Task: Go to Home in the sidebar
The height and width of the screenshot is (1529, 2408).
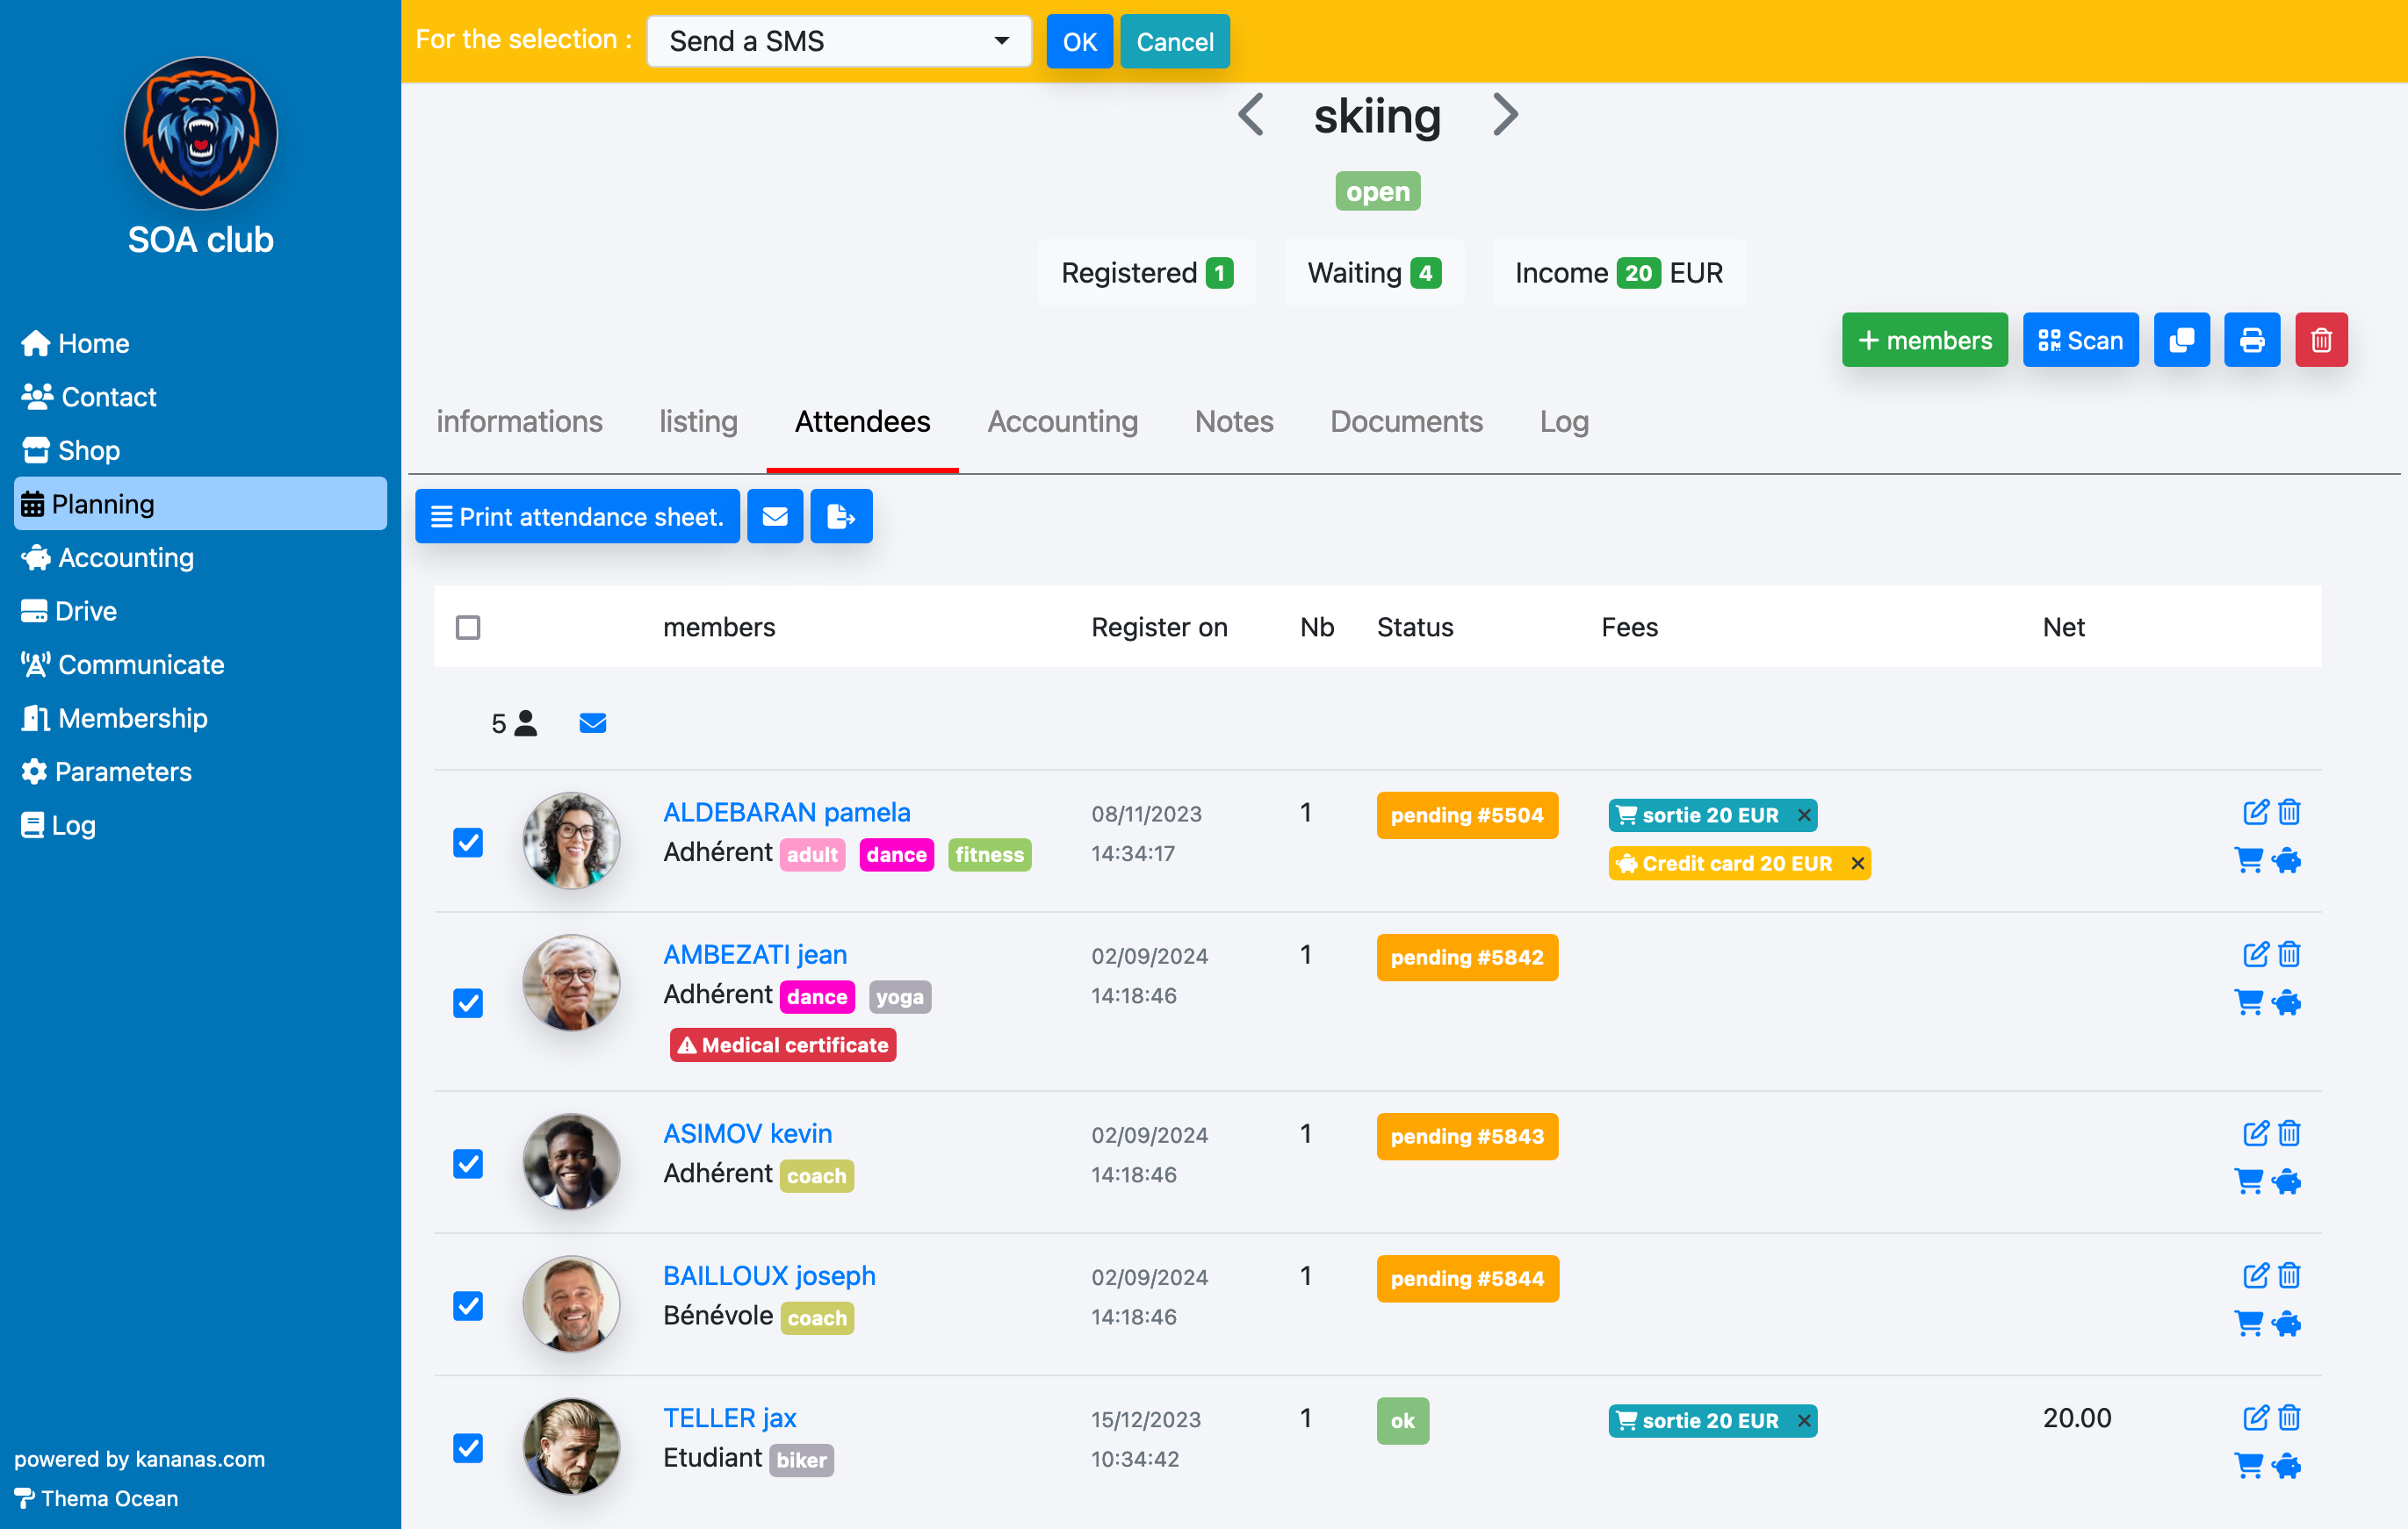Action: pyautogui.click(x=75, y=343)
